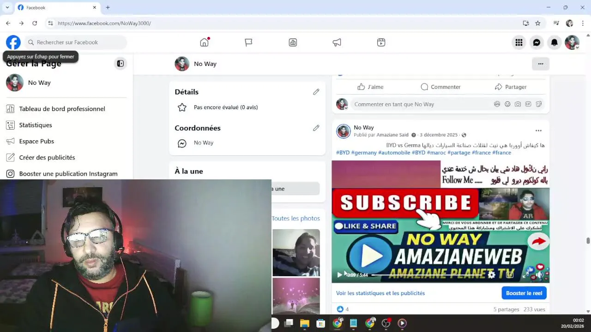View the post's 4 like reactions
The width and height of the screenshot is (591, 332).
pyautogui.click(x=343, y=309)
